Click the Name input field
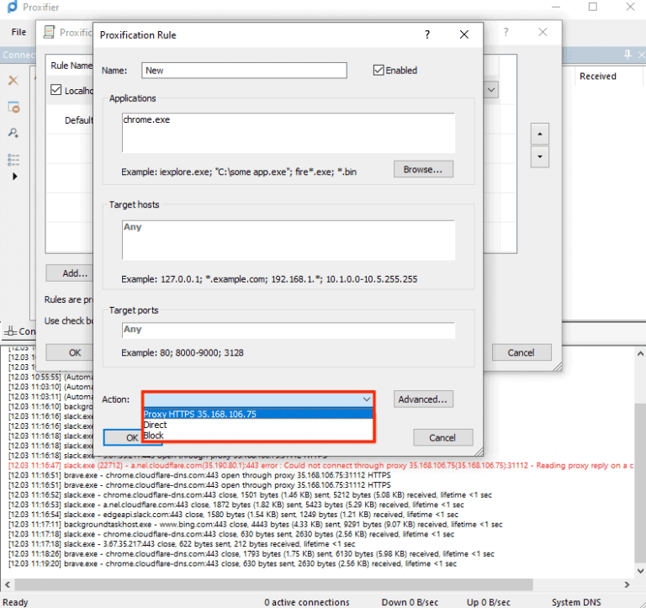Screen dimensions: 646x608 point(244,71)
